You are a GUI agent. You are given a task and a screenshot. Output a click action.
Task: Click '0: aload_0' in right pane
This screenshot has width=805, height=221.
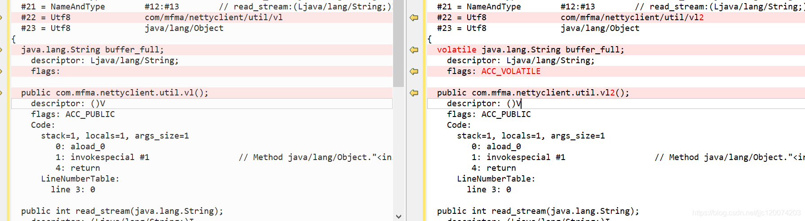coord(496,147)
